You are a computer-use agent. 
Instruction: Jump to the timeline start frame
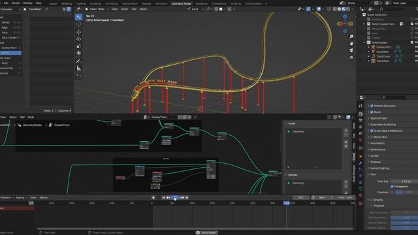pyautogui.click(x=164, y=198)
